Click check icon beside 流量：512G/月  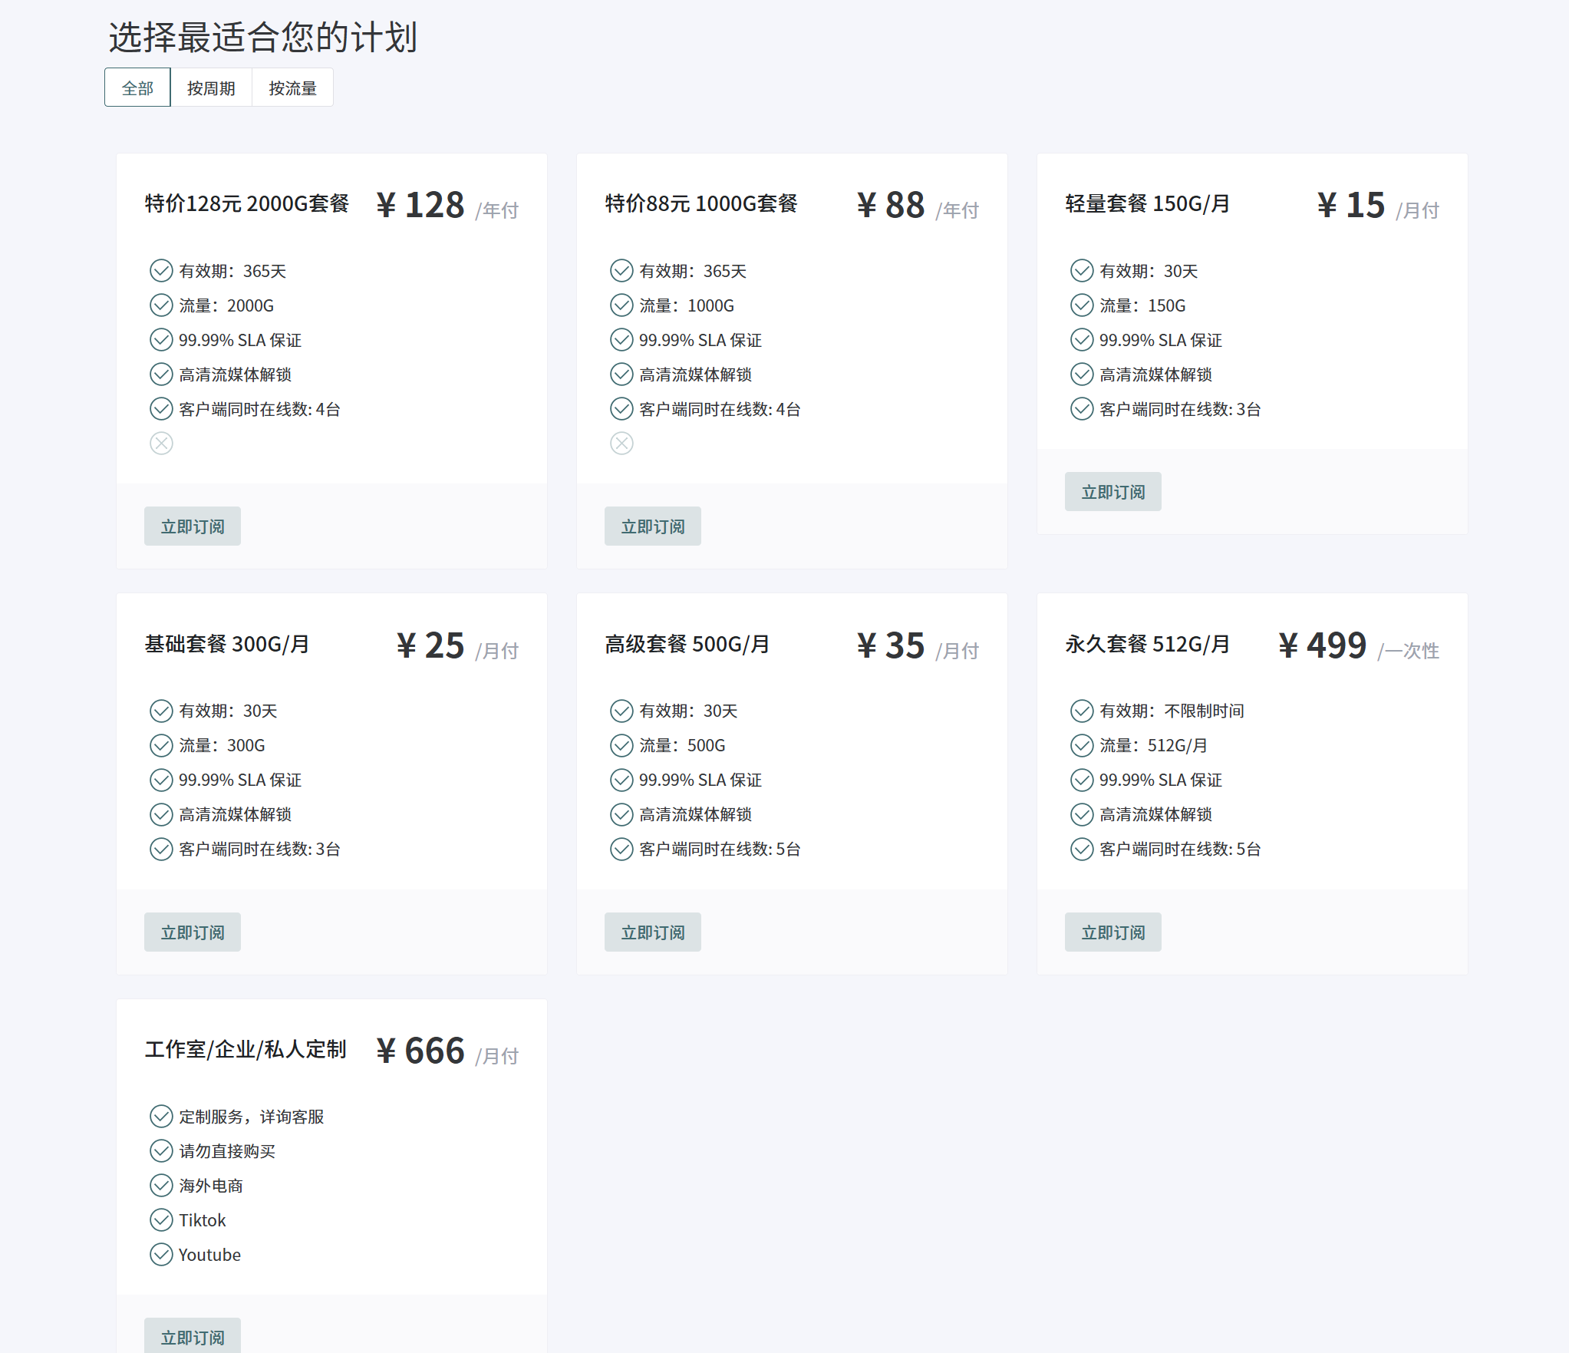tap(1082, 745)
